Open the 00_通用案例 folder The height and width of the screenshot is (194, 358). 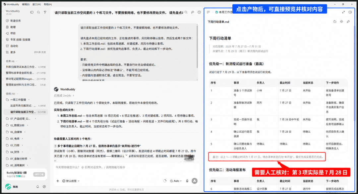(x=17, y=165)
